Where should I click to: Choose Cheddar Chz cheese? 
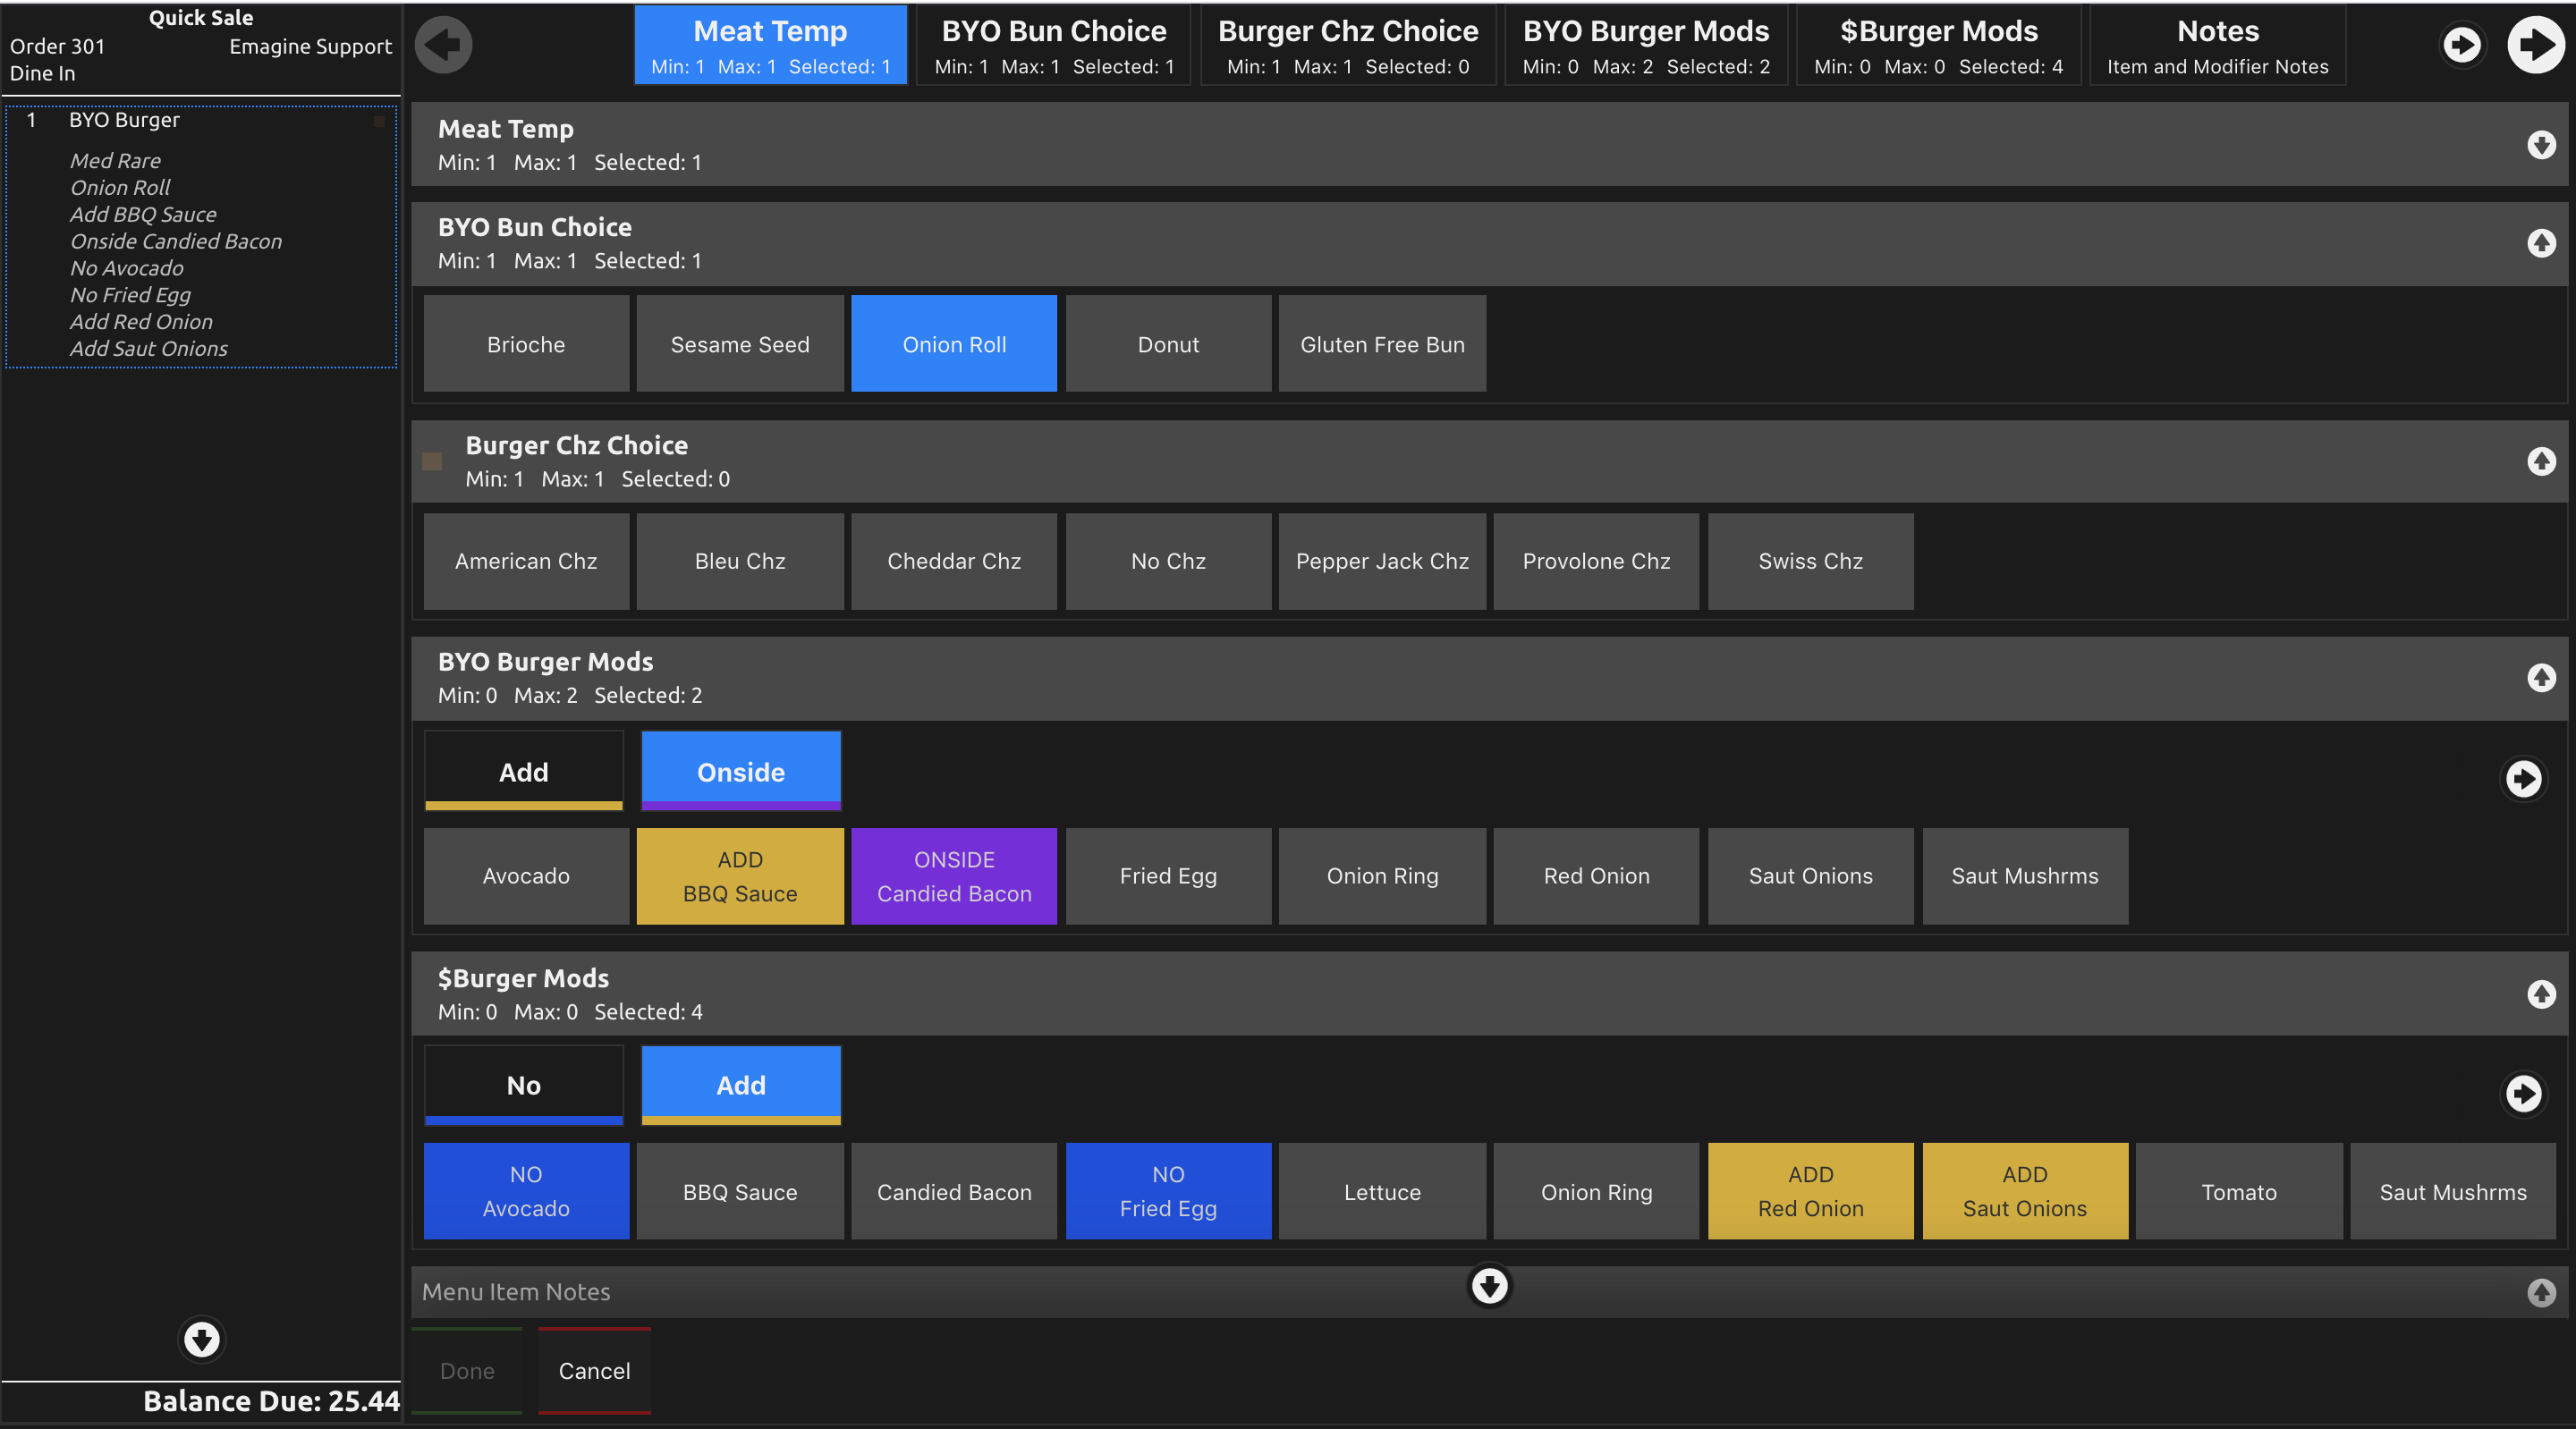tap(953, 561)
